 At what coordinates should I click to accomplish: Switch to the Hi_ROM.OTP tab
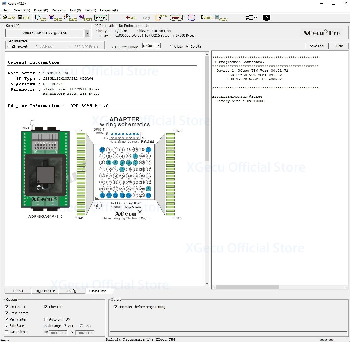pyautogui.click(x=45, y=291)
